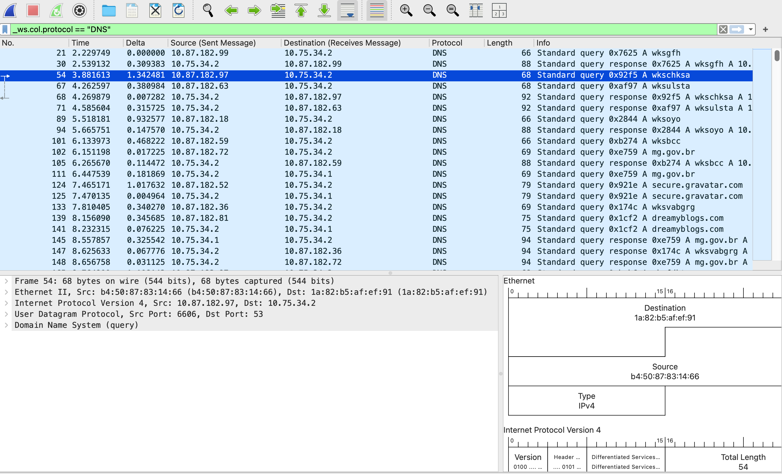
Task: Restart capture with the green fin icon
Action: tap(57, 10)
